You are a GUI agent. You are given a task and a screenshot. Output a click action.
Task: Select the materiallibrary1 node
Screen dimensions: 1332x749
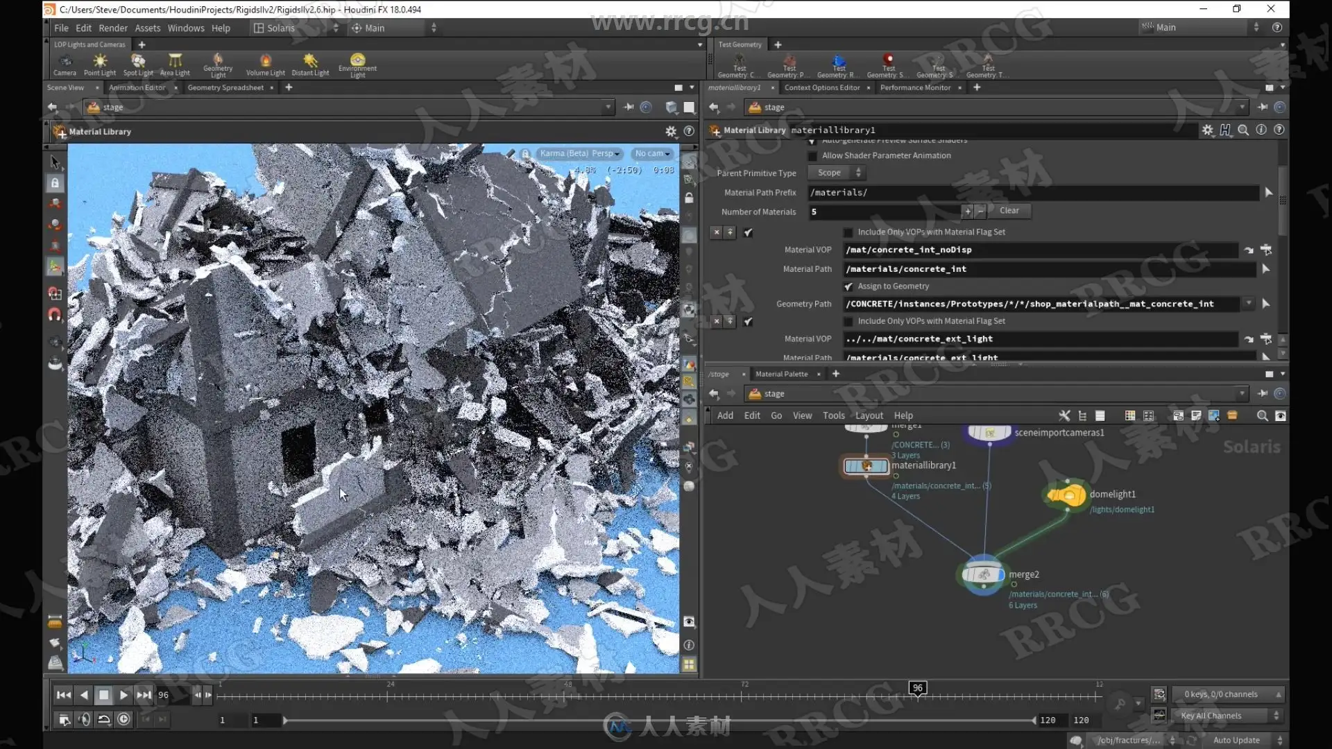[x=866, y=466]
